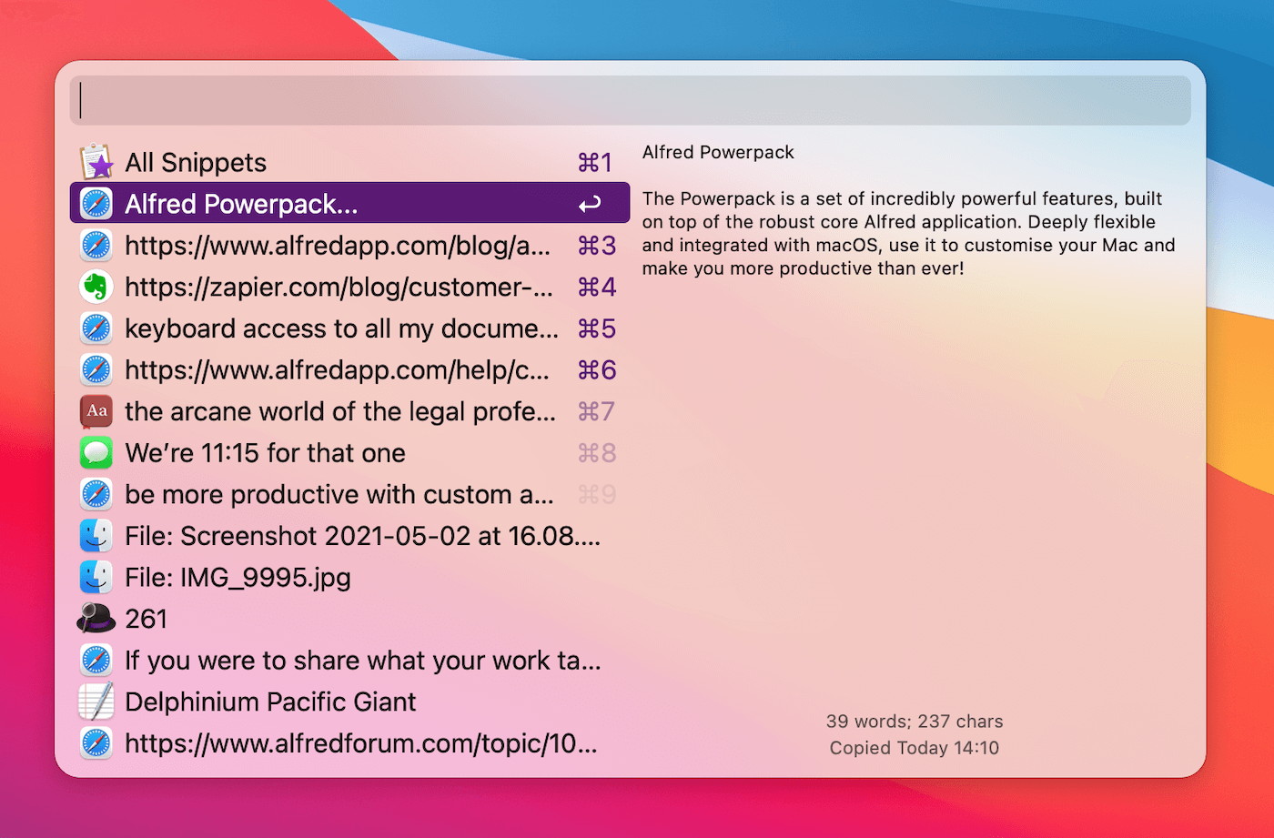Viewport: 1274px width, 838px height.
Task: Click the Finder icon for the Screenshot file
Action: [x=96, y=535]
